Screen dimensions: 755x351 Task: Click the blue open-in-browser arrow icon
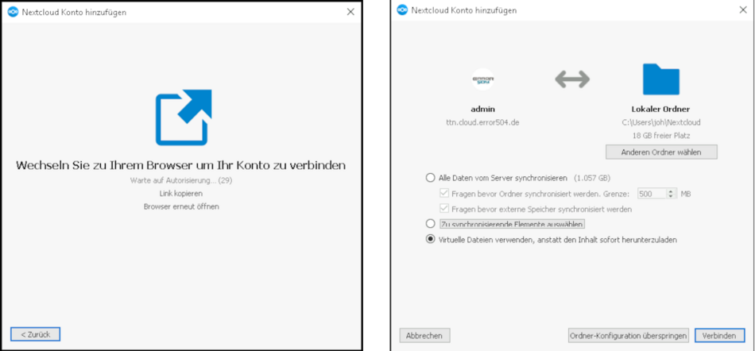[184, 118]
